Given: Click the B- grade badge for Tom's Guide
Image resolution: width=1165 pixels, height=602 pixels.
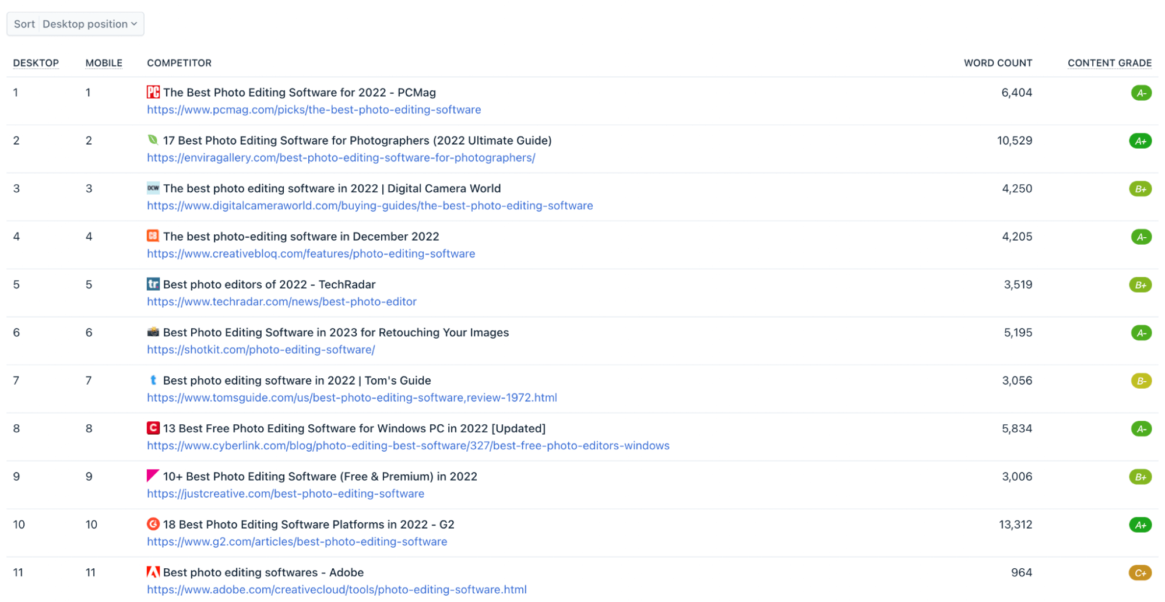Looking at the screenshot, I should [1141, 381].
